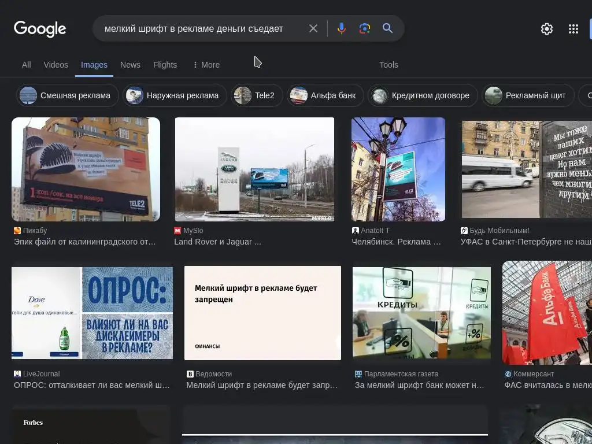Open link 'УФАС в Санкт-Петербурге не наш'
The height and width of the screenshot is (444, 592).
click(x=526, y=242)
